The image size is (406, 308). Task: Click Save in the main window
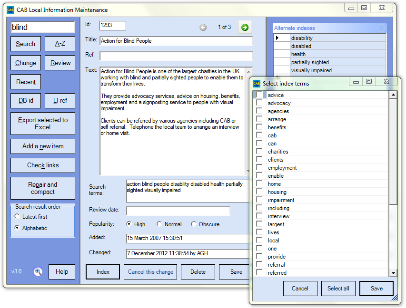tap(234, 272)
